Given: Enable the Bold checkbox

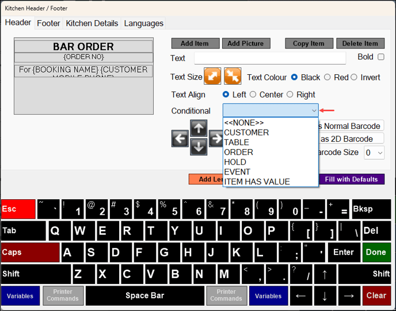Looking at the screenshot, I should (x=381, y=57).
